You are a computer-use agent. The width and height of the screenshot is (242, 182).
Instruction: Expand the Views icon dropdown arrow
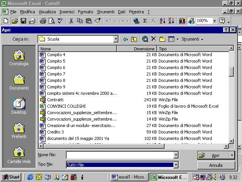pyautogui.click(x=177, y=39)
